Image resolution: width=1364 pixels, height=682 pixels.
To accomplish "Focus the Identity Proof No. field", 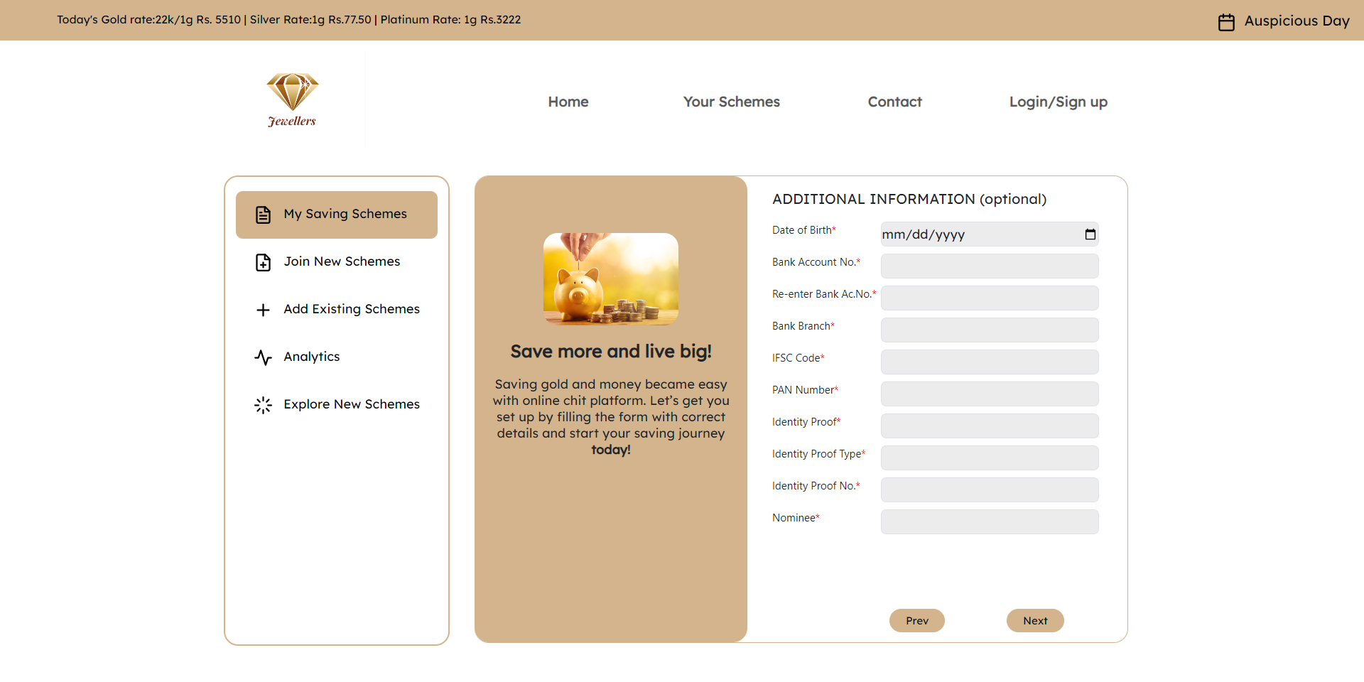I will click(990, 490).
